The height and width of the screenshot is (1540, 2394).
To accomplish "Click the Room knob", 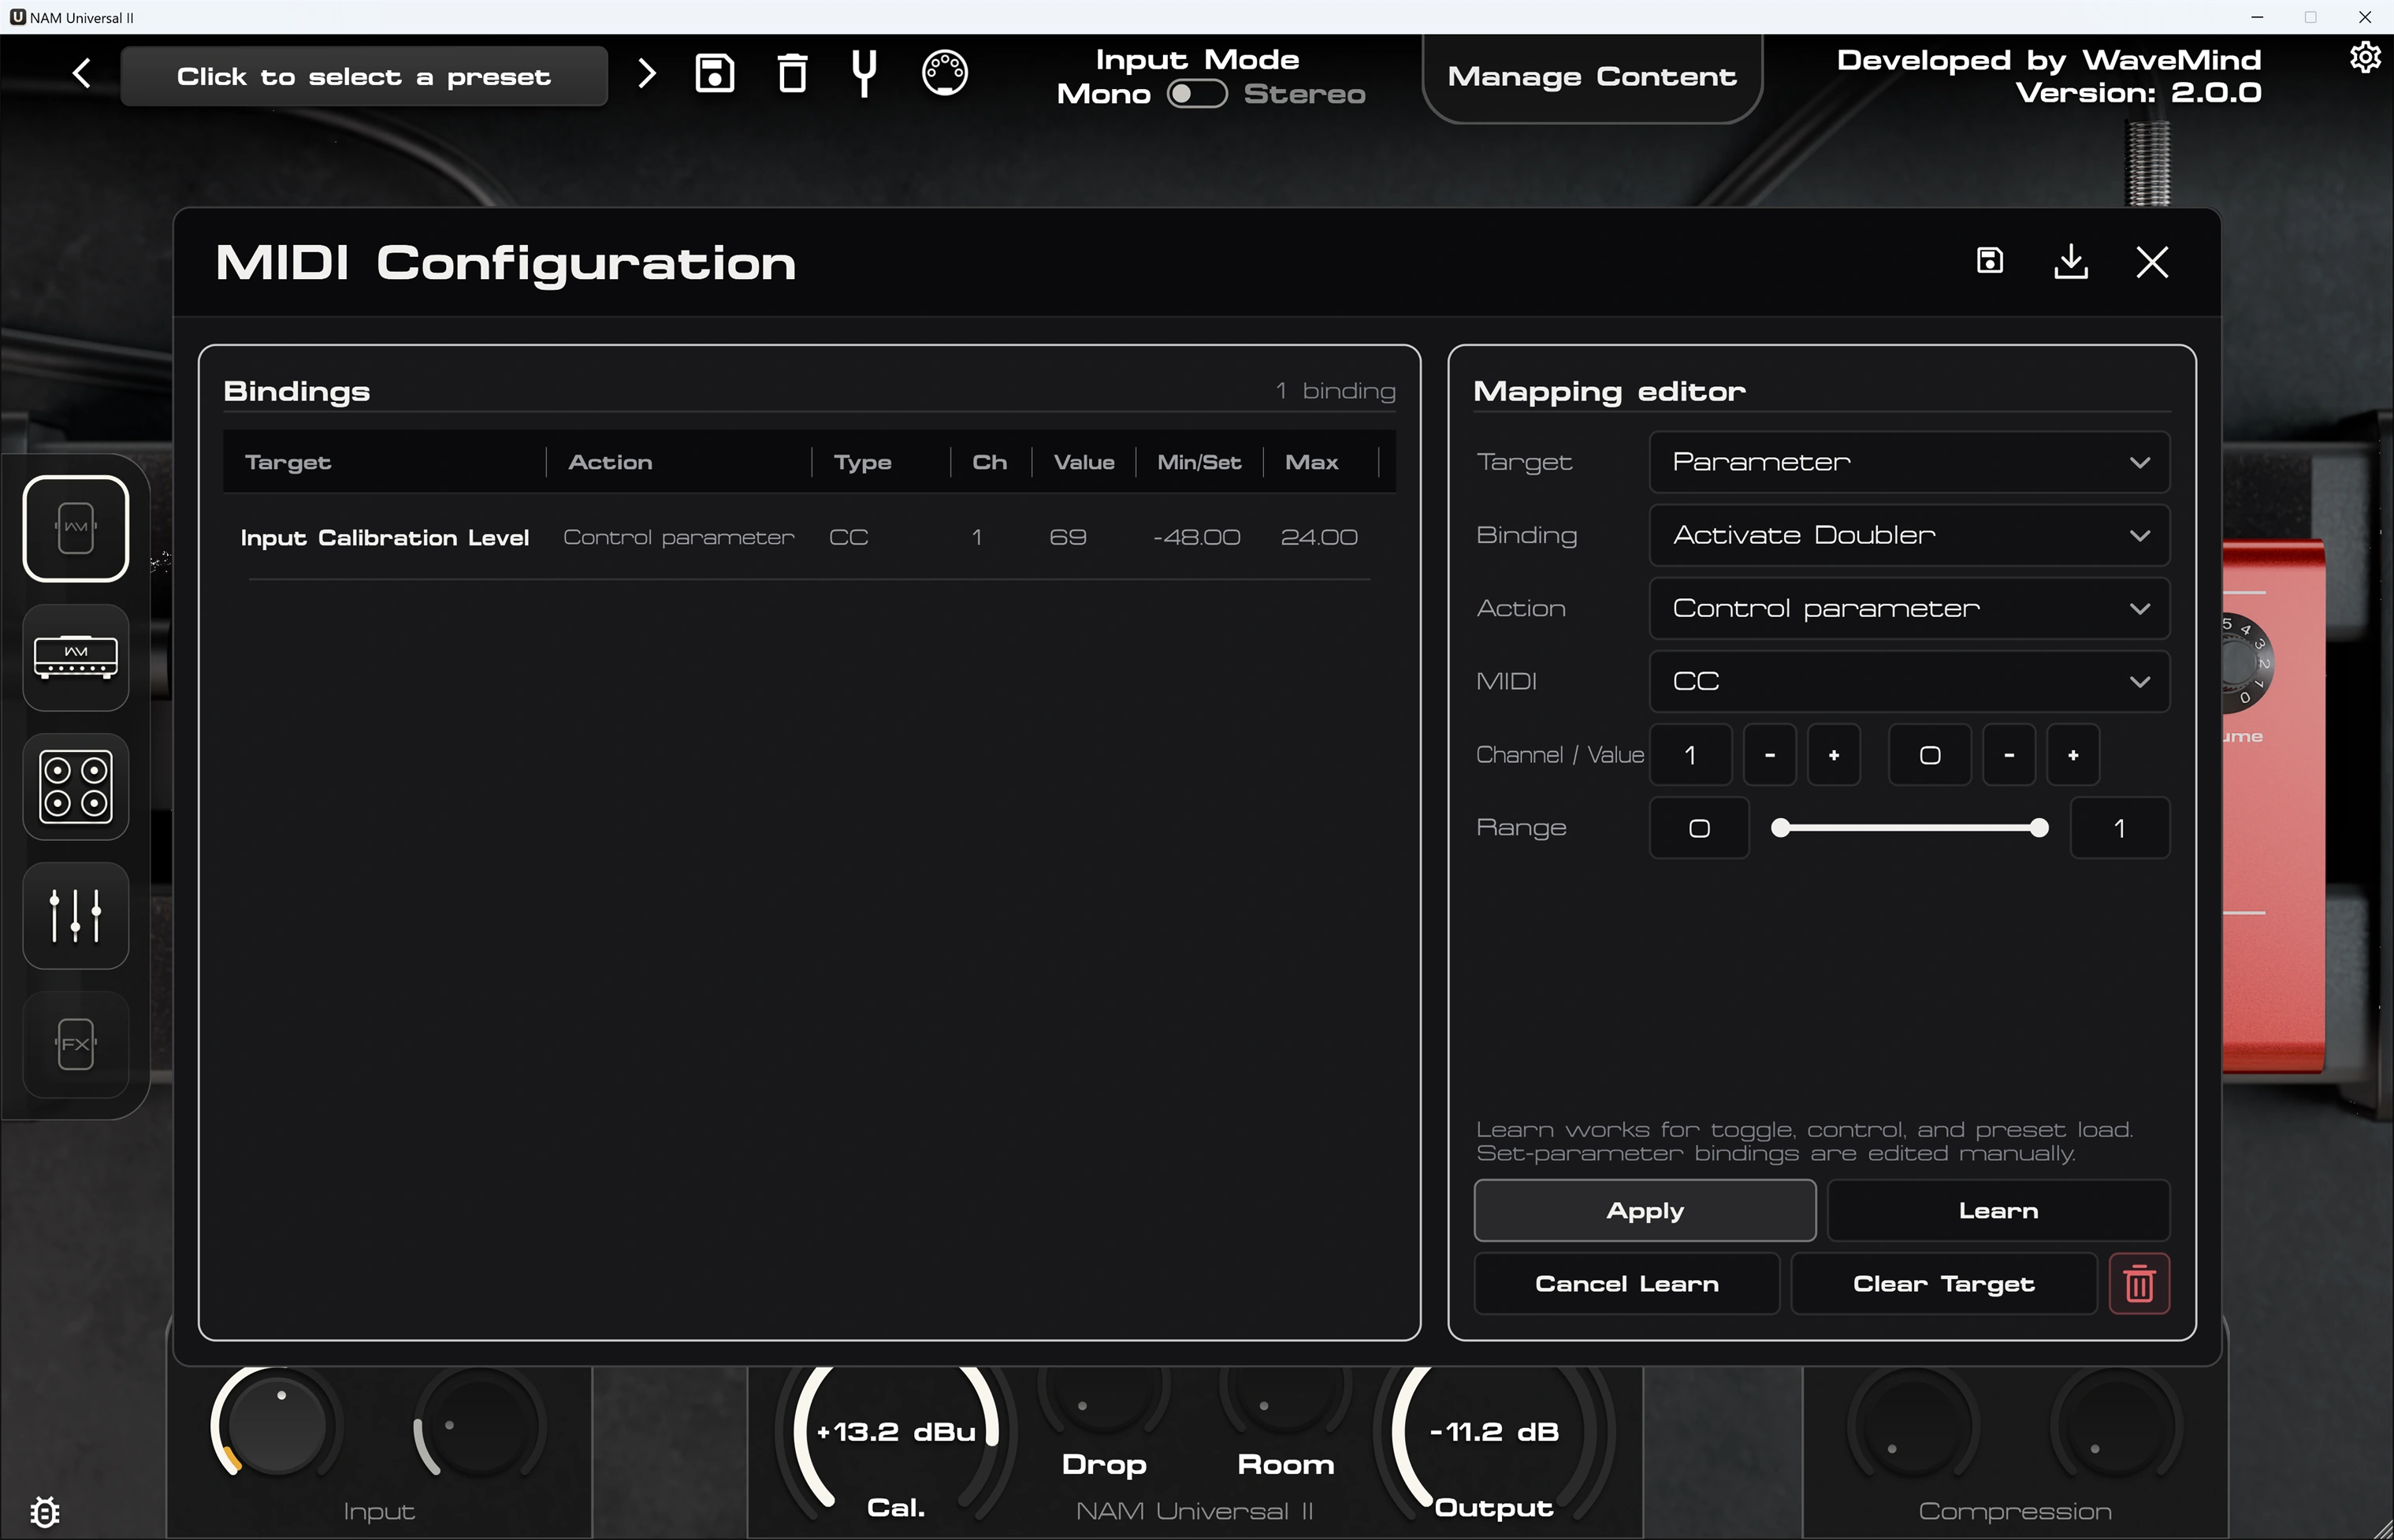I will tap(1285, 1400).
